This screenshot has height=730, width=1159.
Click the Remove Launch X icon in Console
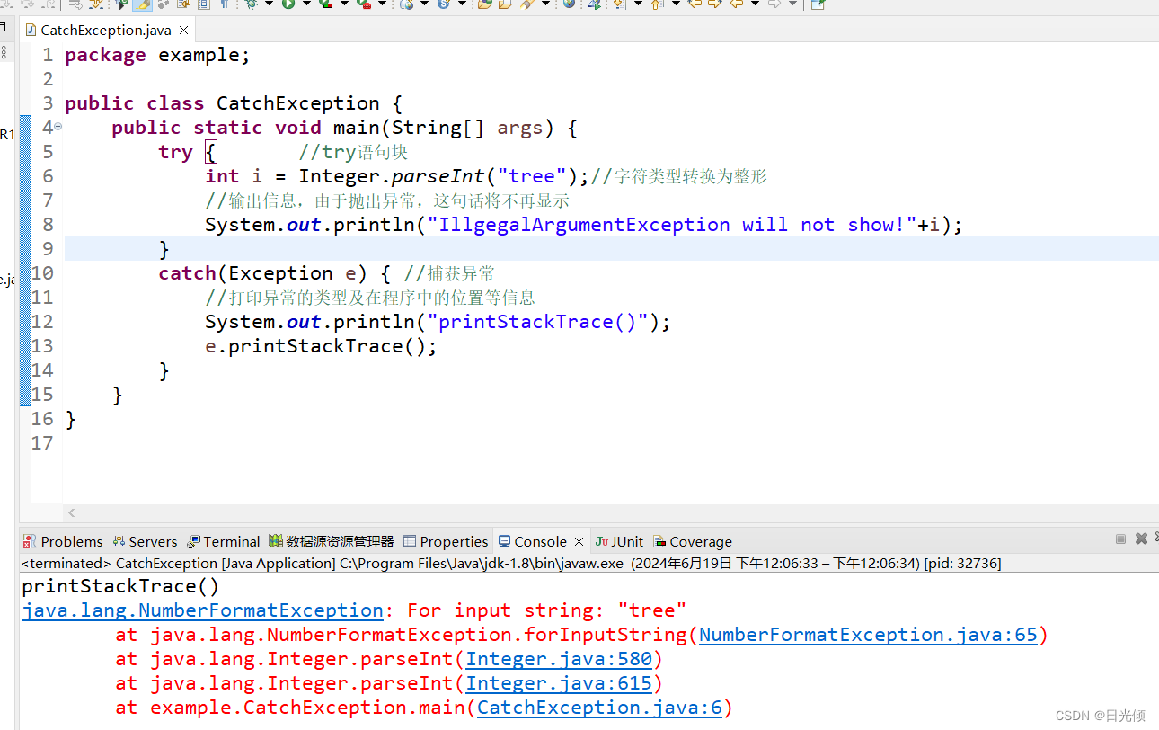click(1141, 539)
